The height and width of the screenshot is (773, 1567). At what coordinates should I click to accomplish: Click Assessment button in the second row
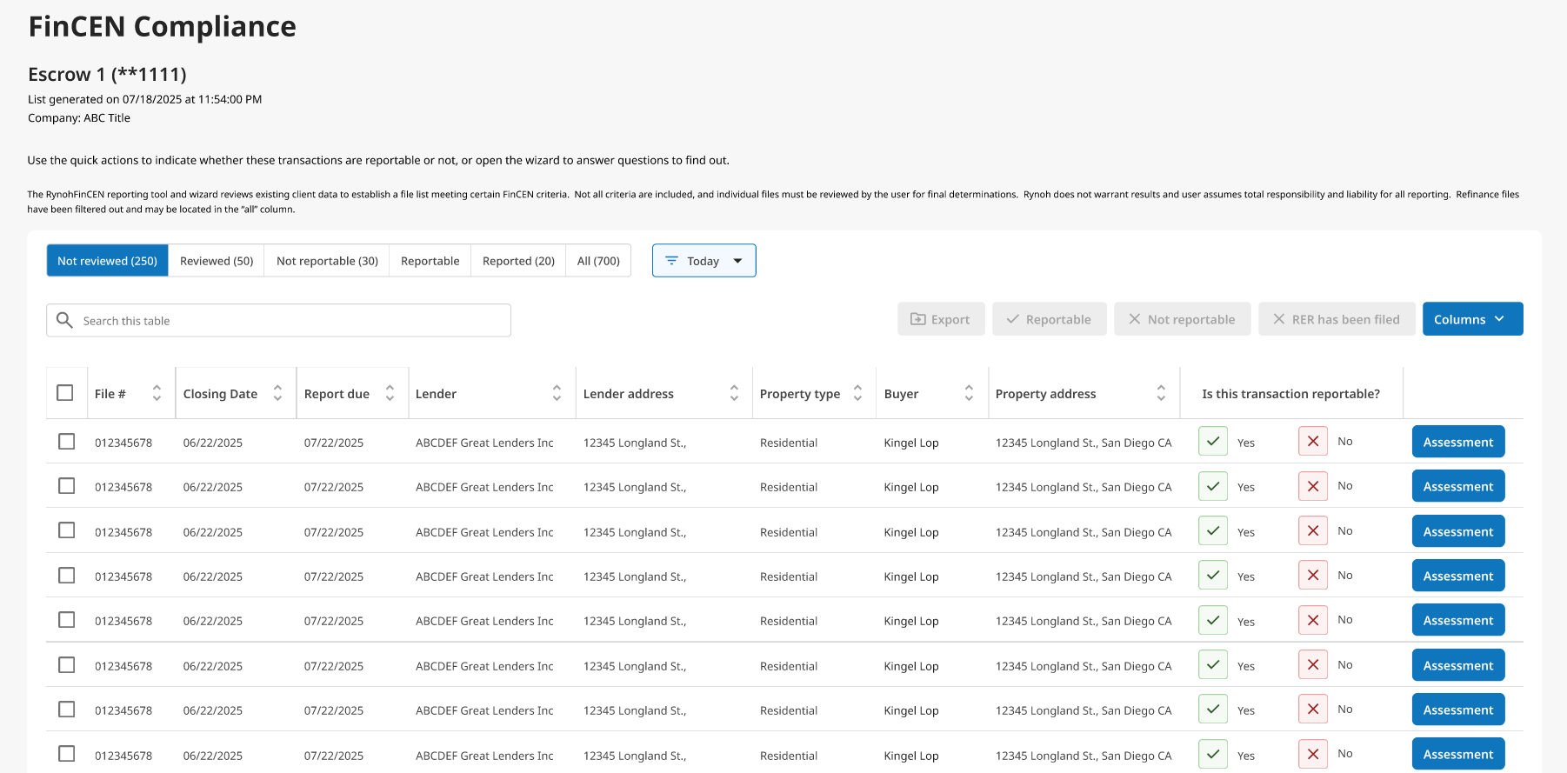point(1457,487)
